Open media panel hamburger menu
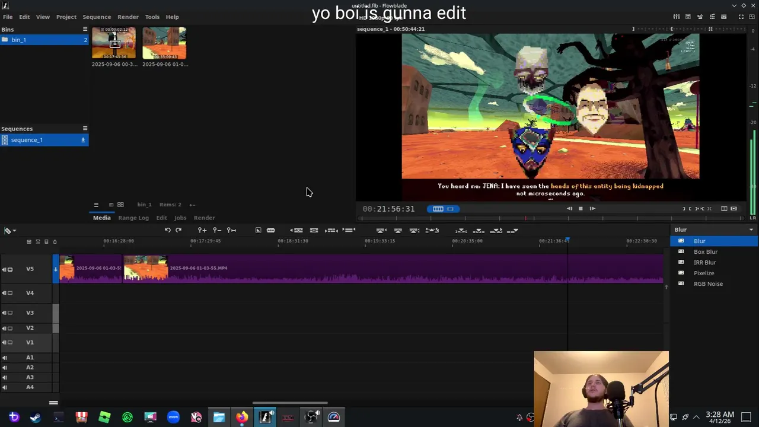The width and height of the screenshot is (759, 427). click(x=96, y=205)
